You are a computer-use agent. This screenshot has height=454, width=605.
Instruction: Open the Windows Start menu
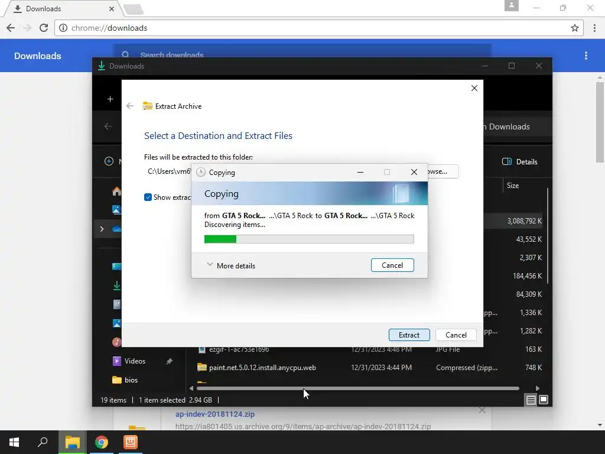pos(14,442)
